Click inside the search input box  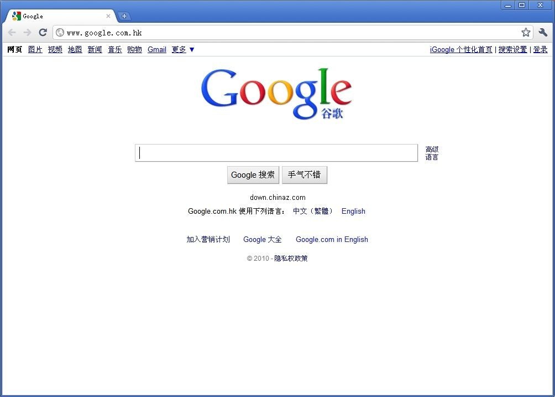click(276, 153)
